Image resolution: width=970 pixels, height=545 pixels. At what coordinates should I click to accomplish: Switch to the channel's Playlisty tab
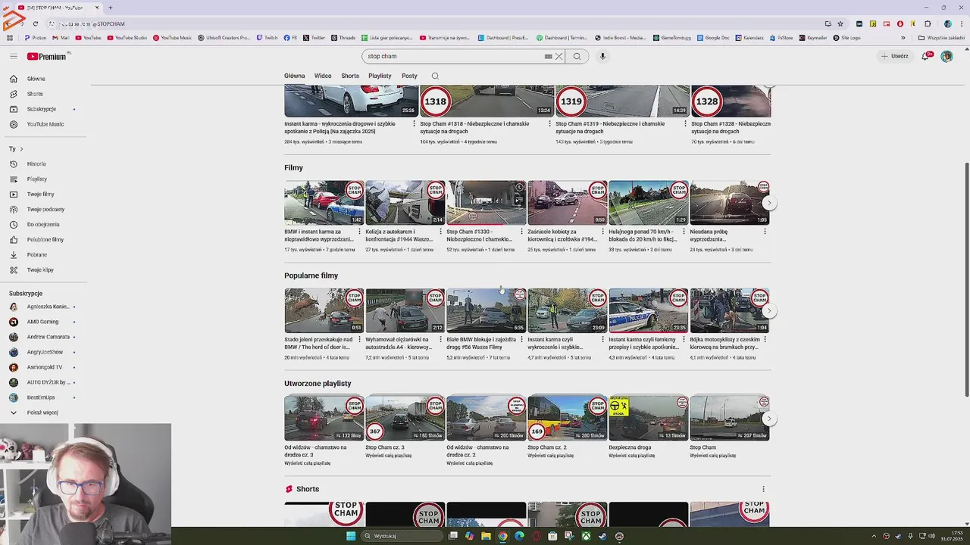point(380,76)
